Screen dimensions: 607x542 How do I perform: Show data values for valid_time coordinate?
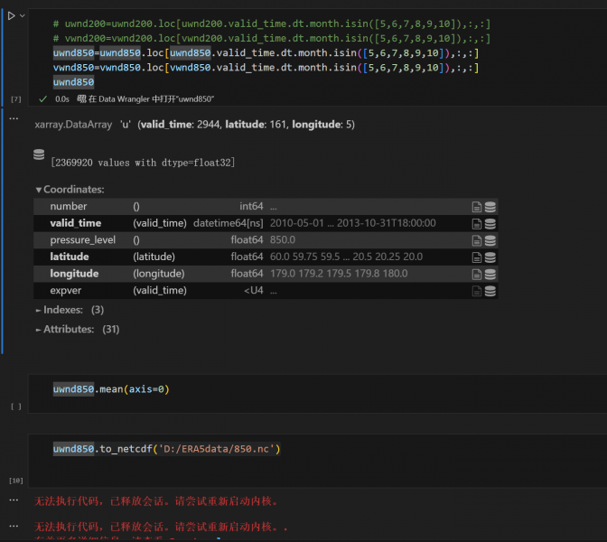tap(490, 223)
